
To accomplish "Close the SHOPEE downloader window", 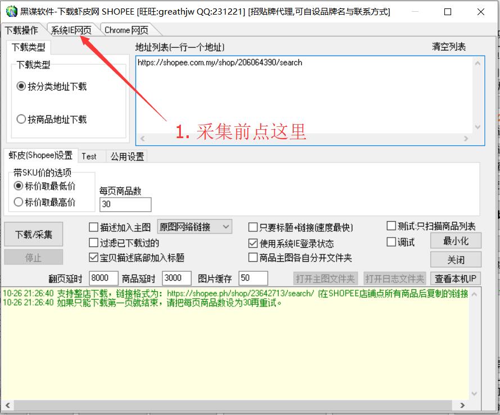I will click(481, 12).
